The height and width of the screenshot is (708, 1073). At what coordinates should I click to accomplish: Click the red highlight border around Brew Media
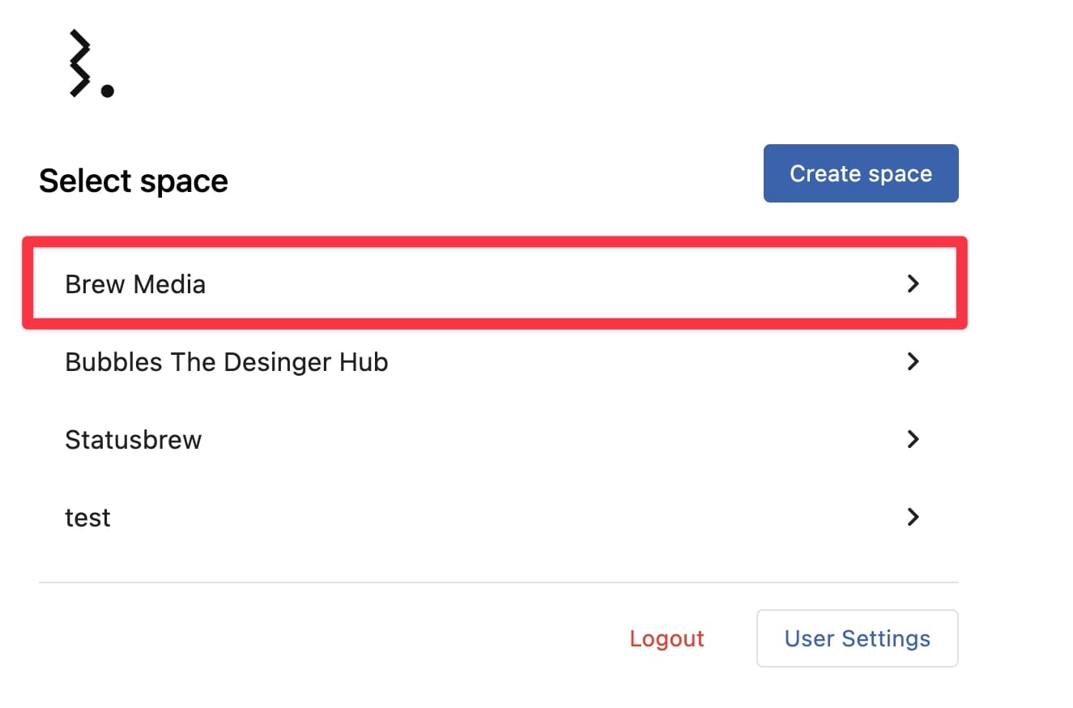point(494,241)
